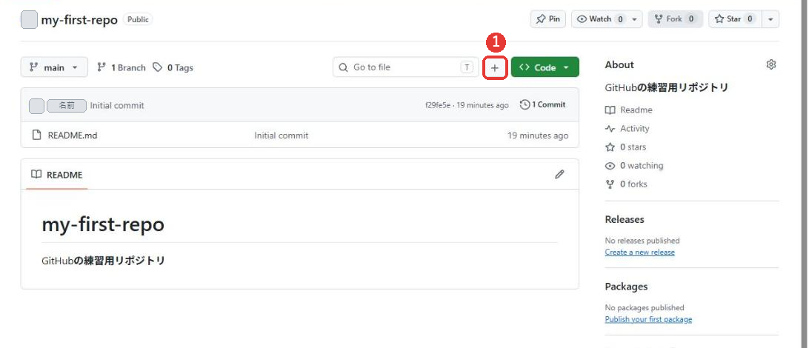The image size is (809, 348).
Task: Click the Readme book icon in About
Action: click(610, 110)
